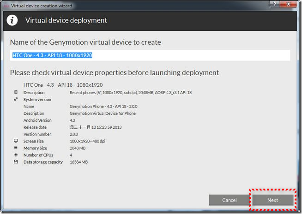Click the Next button
Screen dimensions: 302x214
click(x=273, y=200)
